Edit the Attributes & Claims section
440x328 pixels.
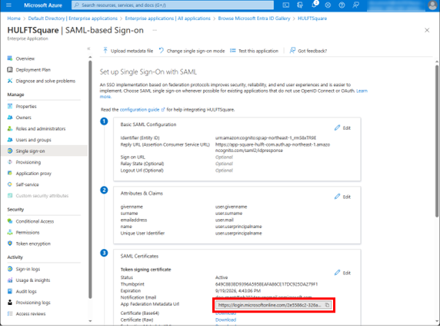(x=342, y=197)
